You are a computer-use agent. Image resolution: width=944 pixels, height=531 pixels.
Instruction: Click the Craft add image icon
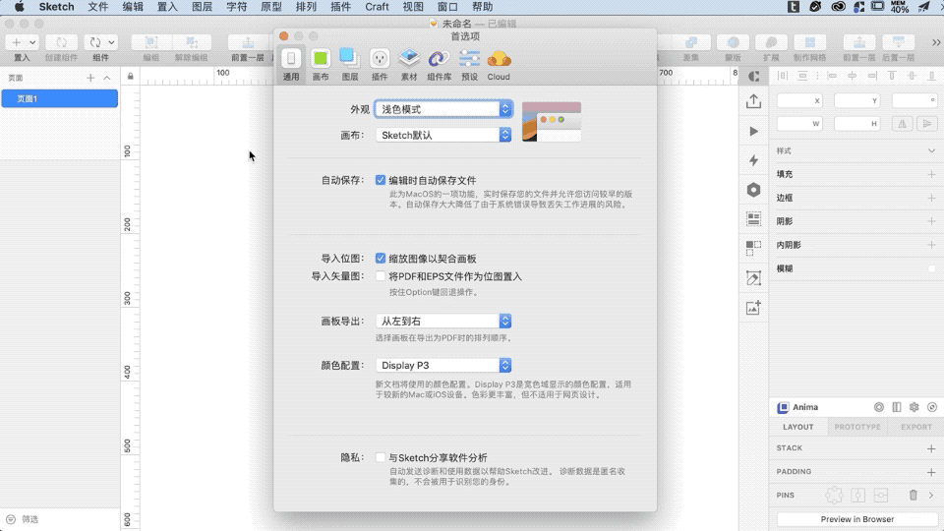[x=754, y=308]
